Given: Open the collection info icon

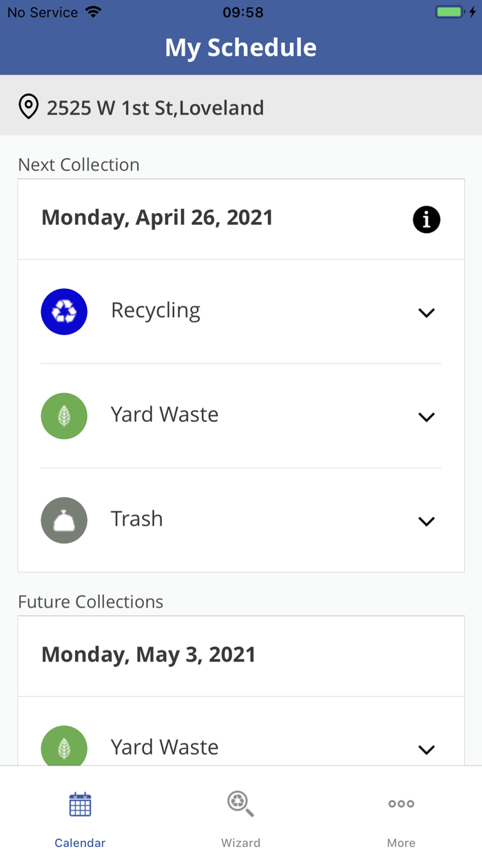Looking at the screenshot, I should click(426, 219).
